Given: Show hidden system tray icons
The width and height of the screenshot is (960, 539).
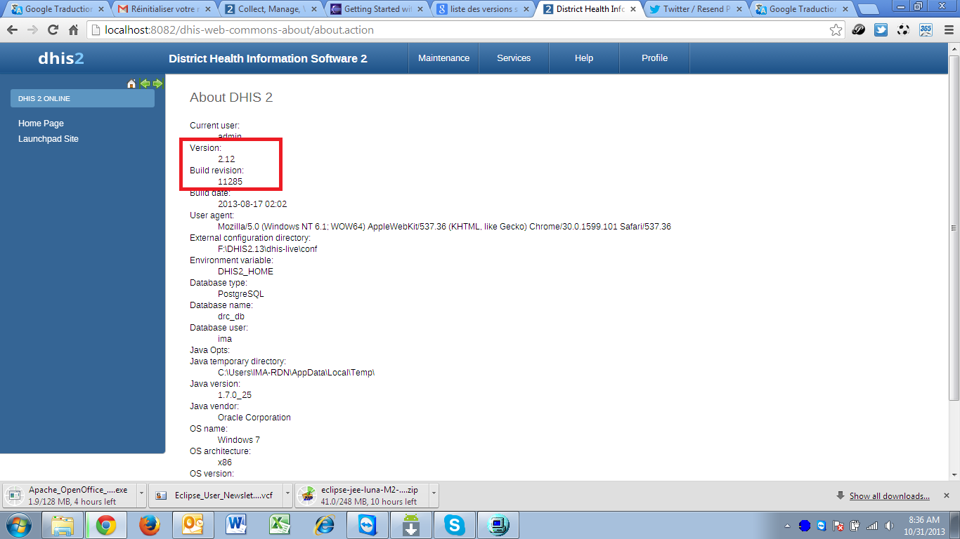Looking at the screenshot, I should click(786, 526).
